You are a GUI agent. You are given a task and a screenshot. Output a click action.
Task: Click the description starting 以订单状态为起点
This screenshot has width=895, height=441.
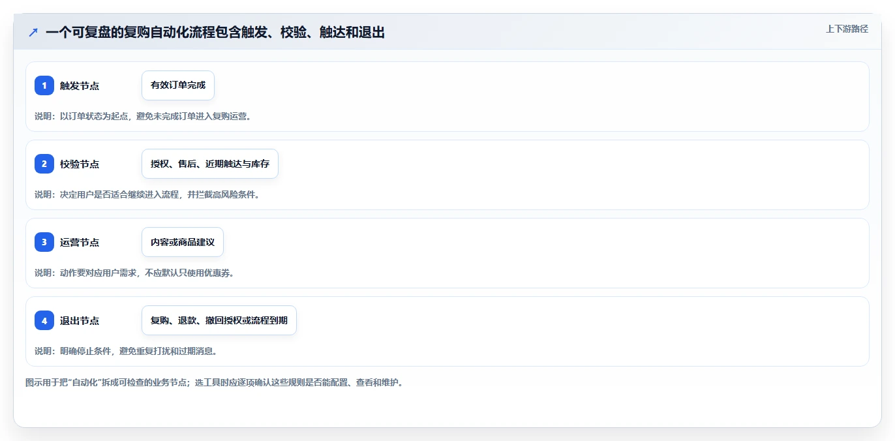pos(143,116)
